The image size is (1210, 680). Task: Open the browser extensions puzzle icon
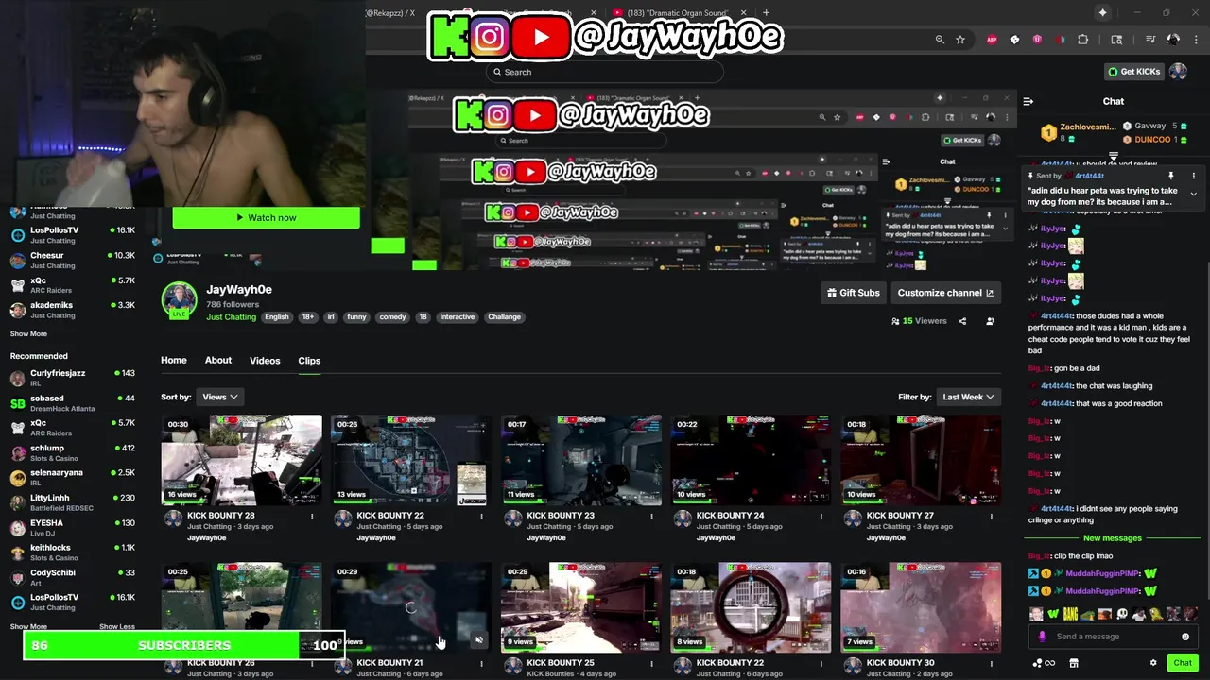(1083, 40)
